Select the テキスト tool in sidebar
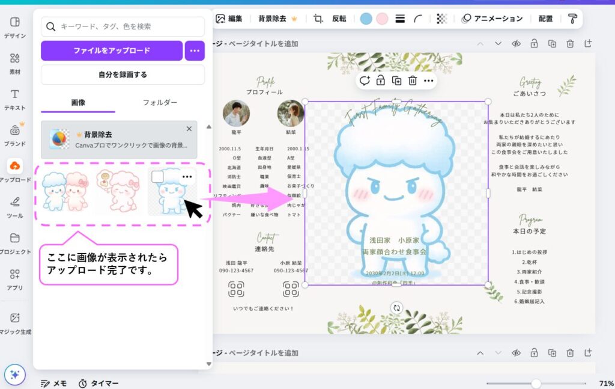 tap(15, 99)
